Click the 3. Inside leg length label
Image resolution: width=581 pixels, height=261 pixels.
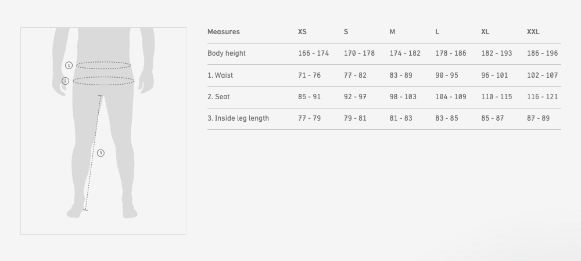click(238, 118)
